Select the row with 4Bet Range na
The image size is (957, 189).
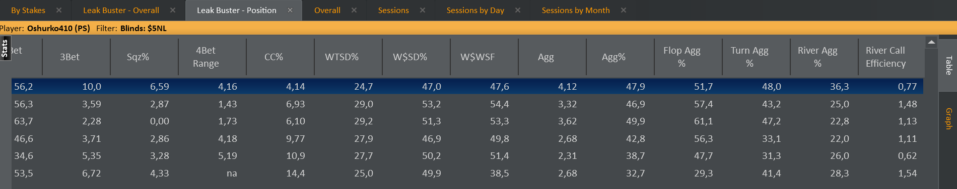click(467, 173)
